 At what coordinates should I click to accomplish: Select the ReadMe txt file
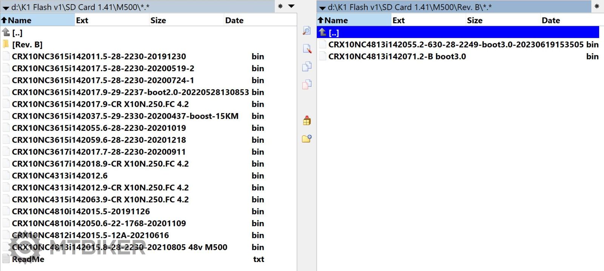pos(28,259)
